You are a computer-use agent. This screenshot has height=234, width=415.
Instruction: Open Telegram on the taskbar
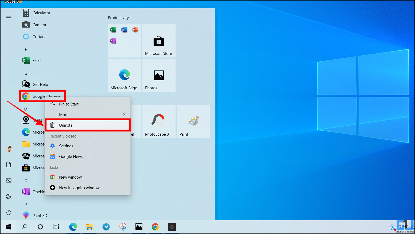pyautogui.click(x=106, y=227)
